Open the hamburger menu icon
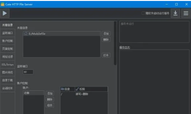Screen dimensions: 191x114 (x=186, y=13)
